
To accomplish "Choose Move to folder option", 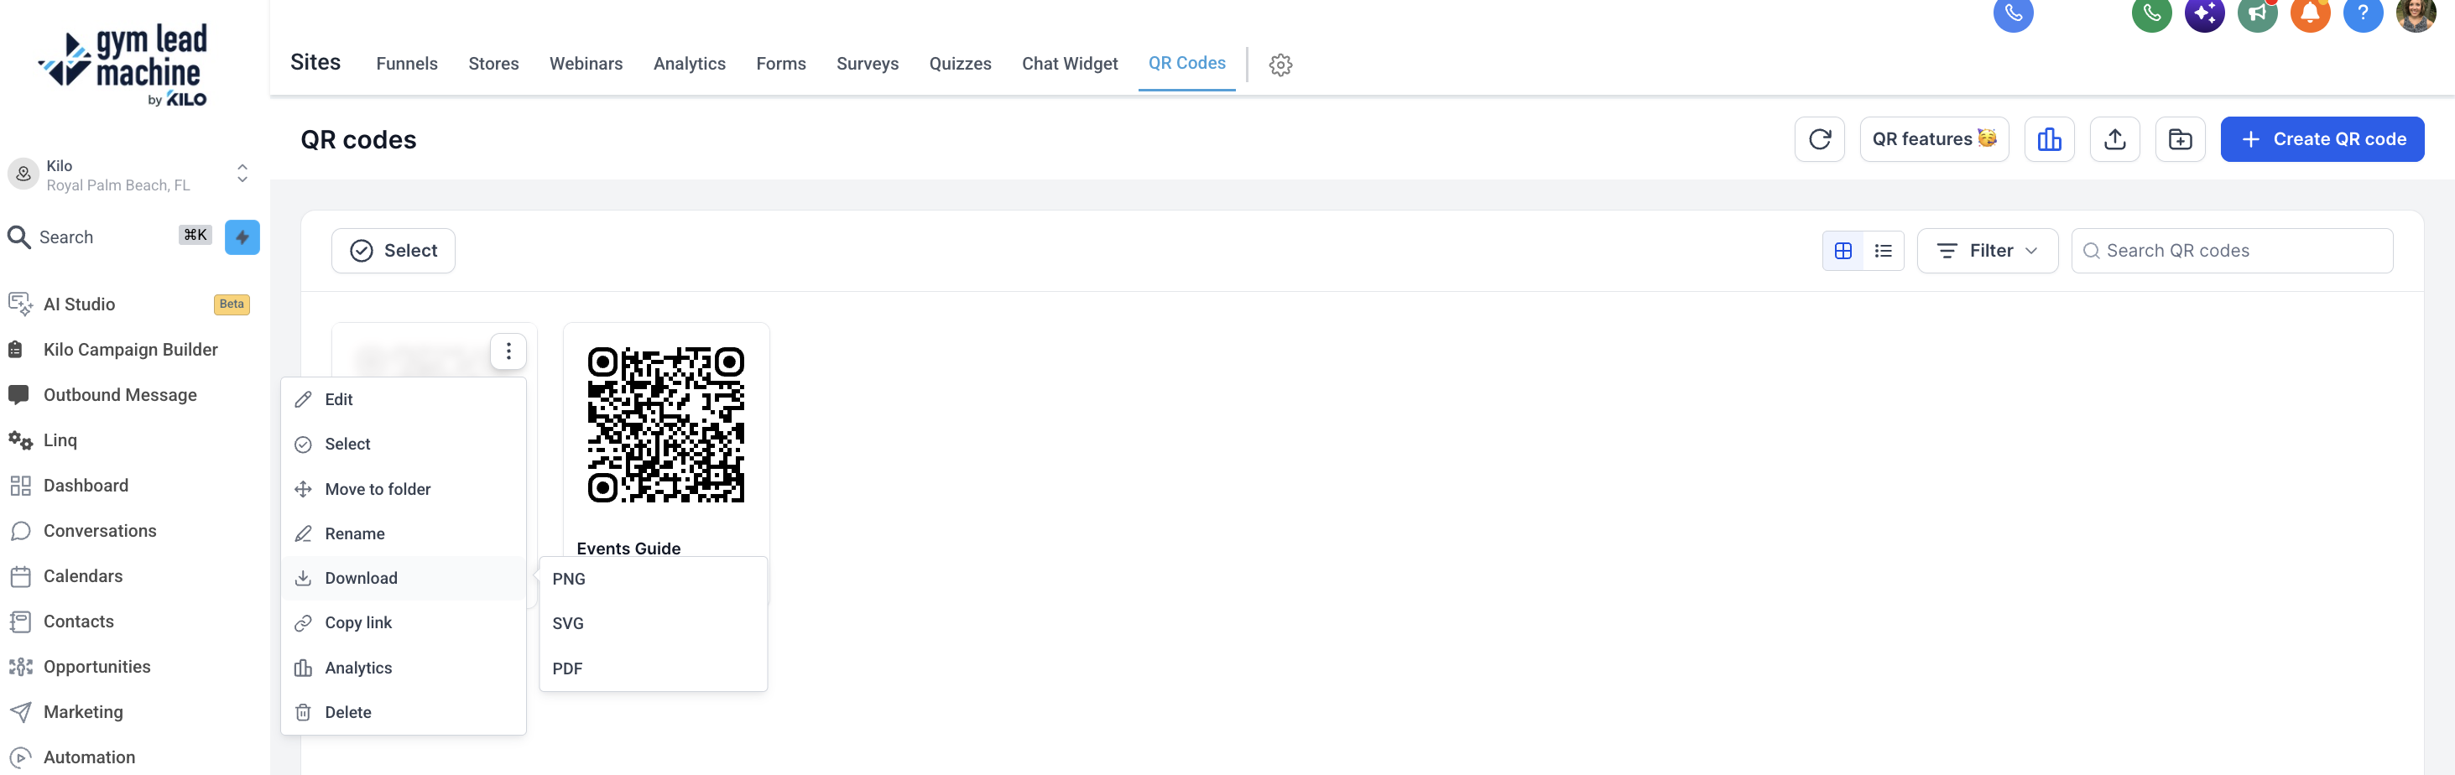I will click(x=403, y=489).
